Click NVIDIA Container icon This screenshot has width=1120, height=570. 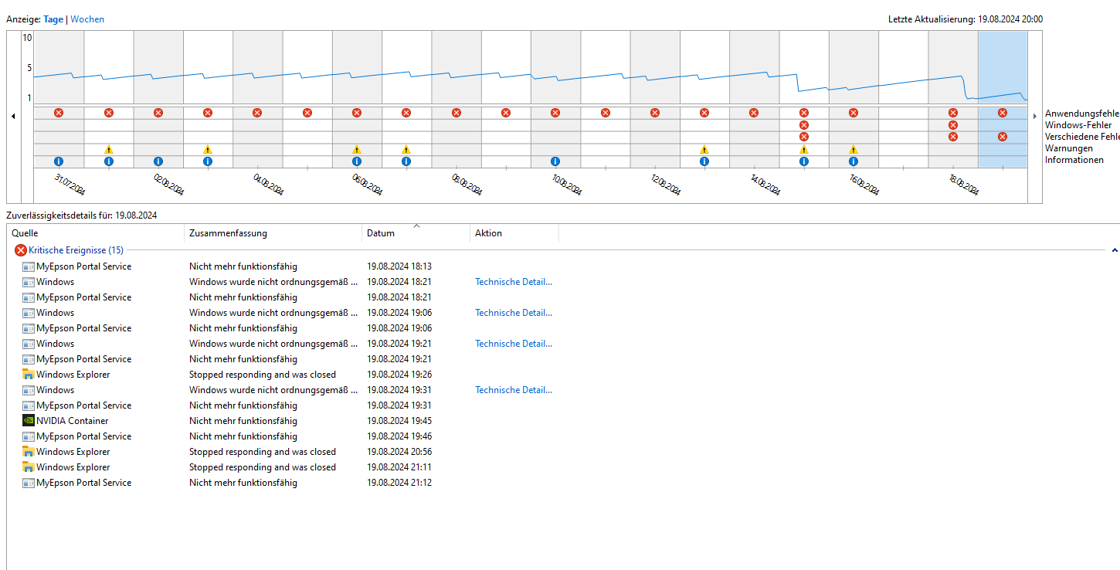coord(29,421)
